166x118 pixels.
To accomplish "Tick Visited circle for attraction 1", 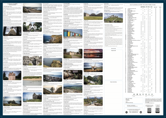I will point(160,9).
